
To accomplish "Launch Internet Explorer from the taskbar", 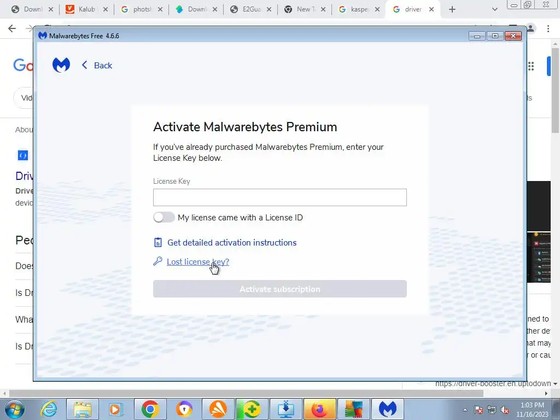I will coord(49,409).
